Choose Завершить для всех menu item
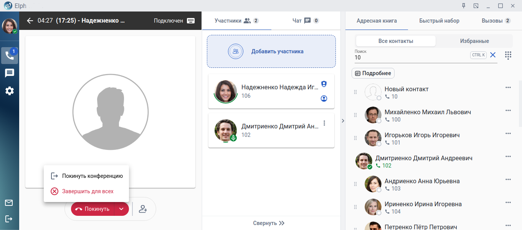The width and height of the screenshot is (522, 230). coord(88,191)
